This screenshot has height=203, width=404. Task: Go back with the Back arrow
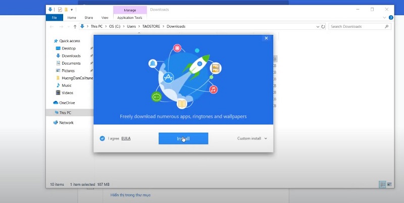tap(52, 27)
